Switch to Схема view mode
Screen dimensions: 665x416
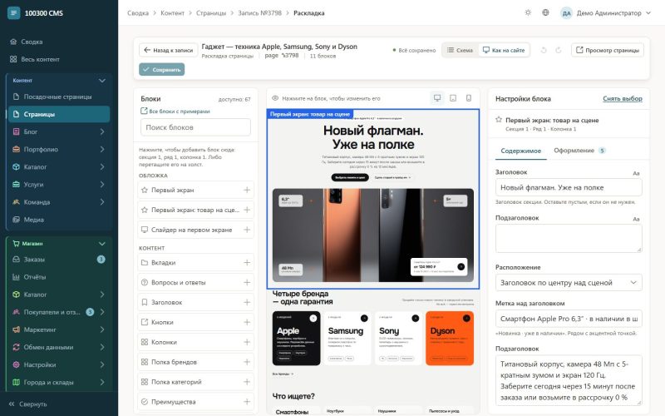461,50
